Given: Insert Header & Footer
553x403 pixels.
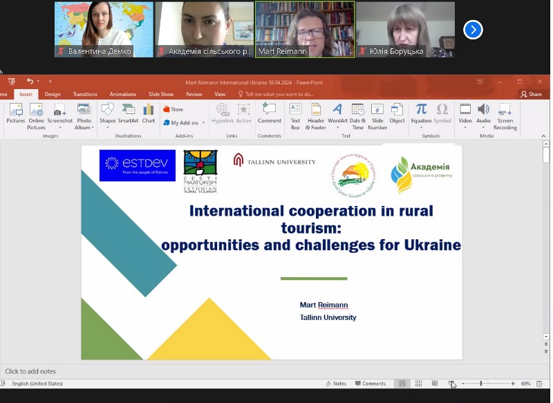Looking at the screenshot, I should (316, 115).
